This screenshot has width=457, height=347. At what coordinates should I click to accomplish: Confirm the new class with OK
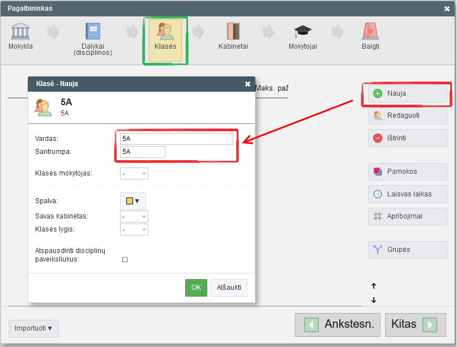196,288
